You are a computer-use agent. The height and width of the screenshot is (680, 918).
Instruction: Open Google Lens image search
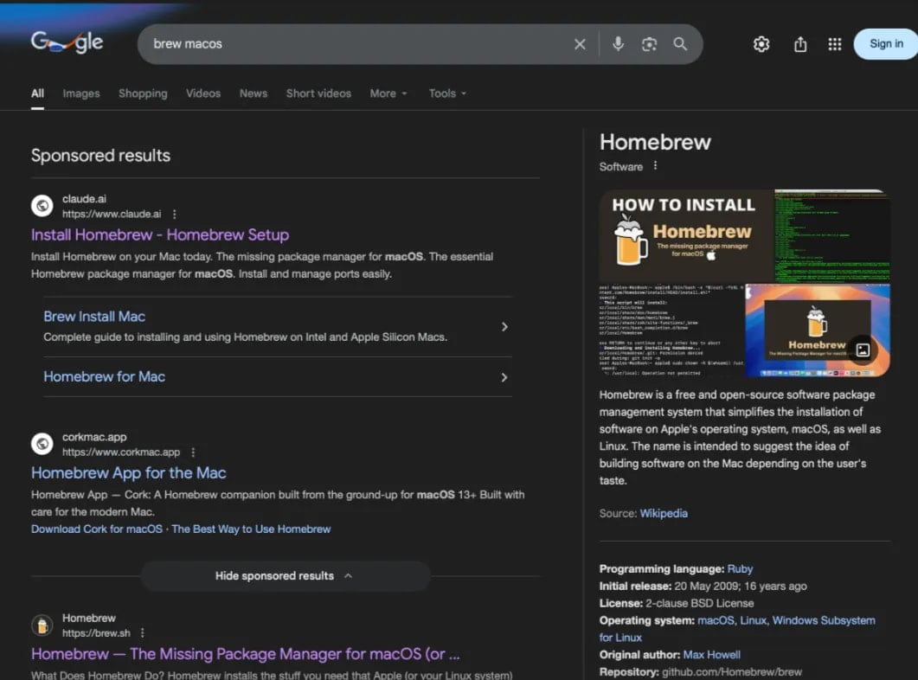[x=649, y=43]
